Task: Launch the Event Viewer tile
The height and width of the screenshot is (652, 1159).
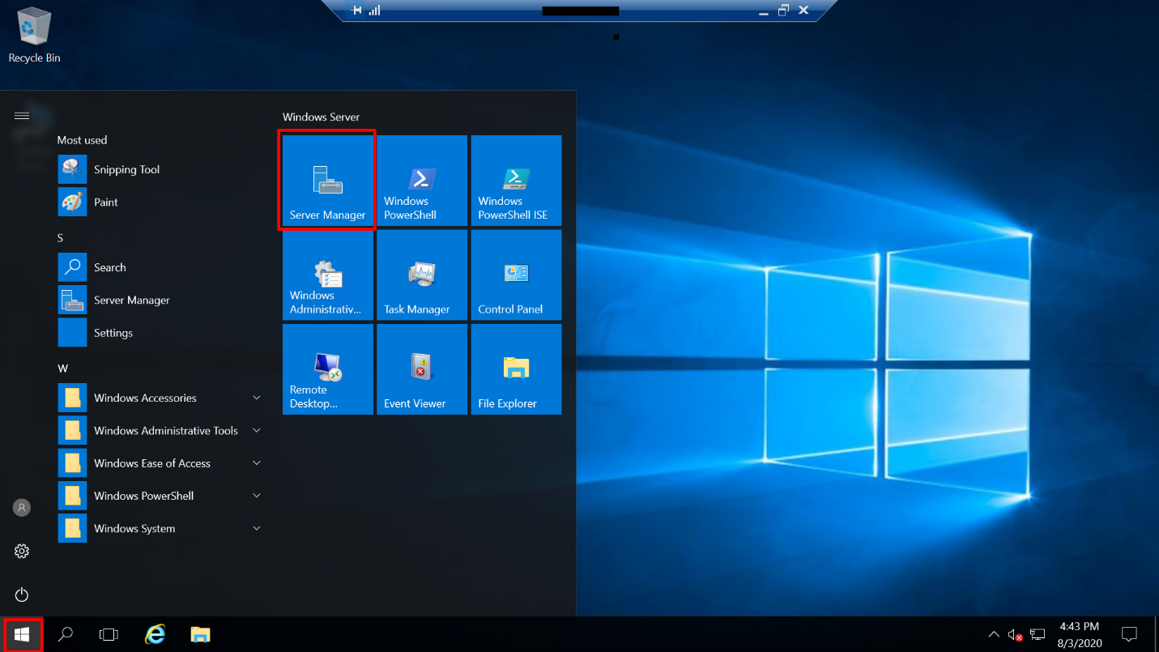Action: [x=422, y=369]
